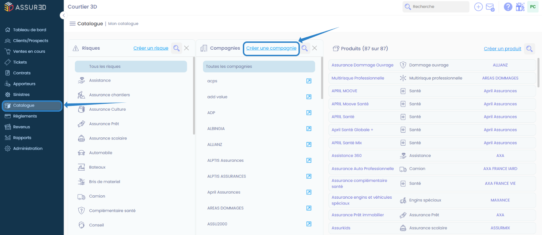Click Créer un produit link

503,49
